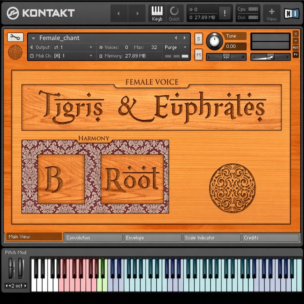The width and height of the screenshot is (304, 304).
Task: Click the pitch bend wheel
Action: pyautogui.click(x=11, y=268)
